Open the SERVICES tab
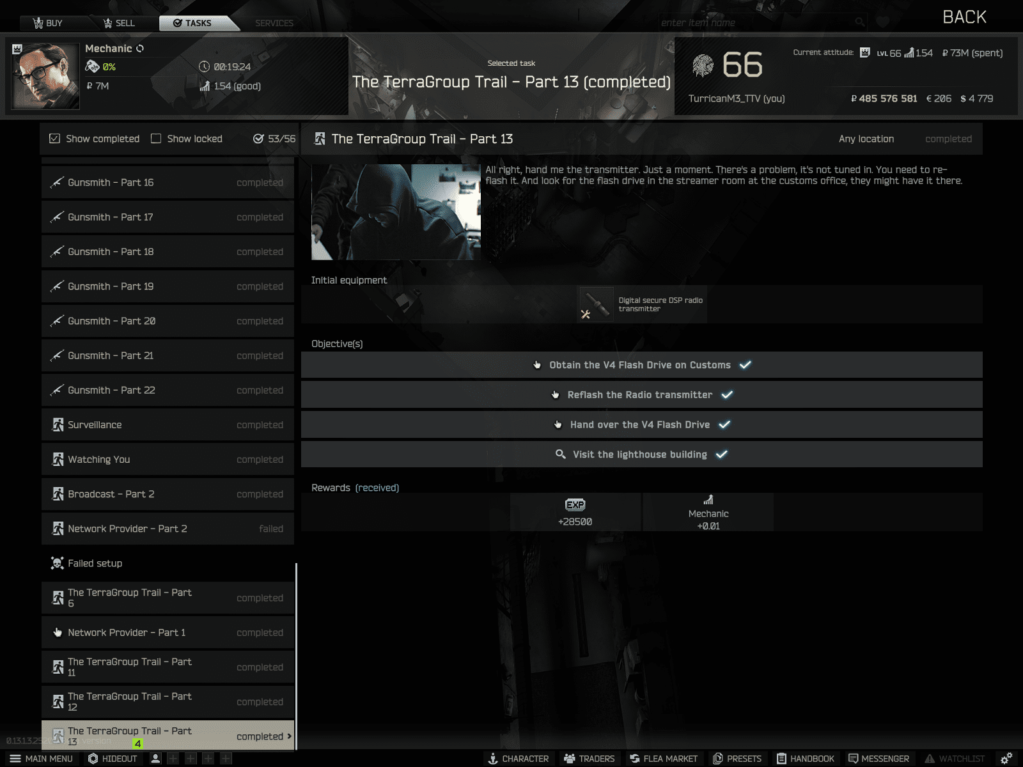The image size is (1023, 767). click(x=274, y=23)
